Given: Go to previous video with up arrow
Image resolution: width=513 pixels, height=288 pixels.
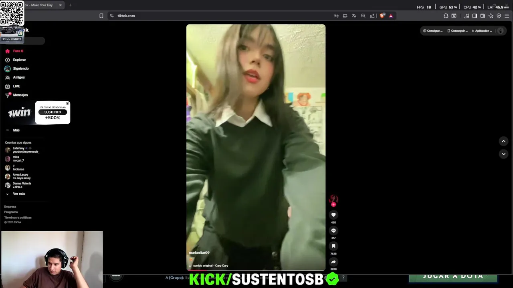Looking at the screenshot, I should tap(504, 141).
